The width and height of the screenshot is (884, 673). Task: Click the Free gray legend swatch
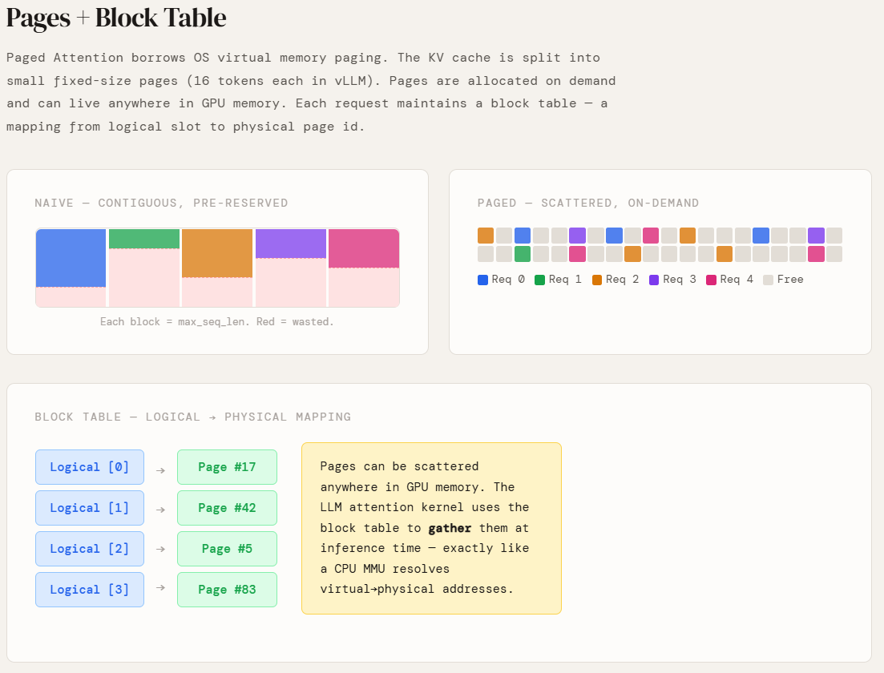[x=769, y=280]
